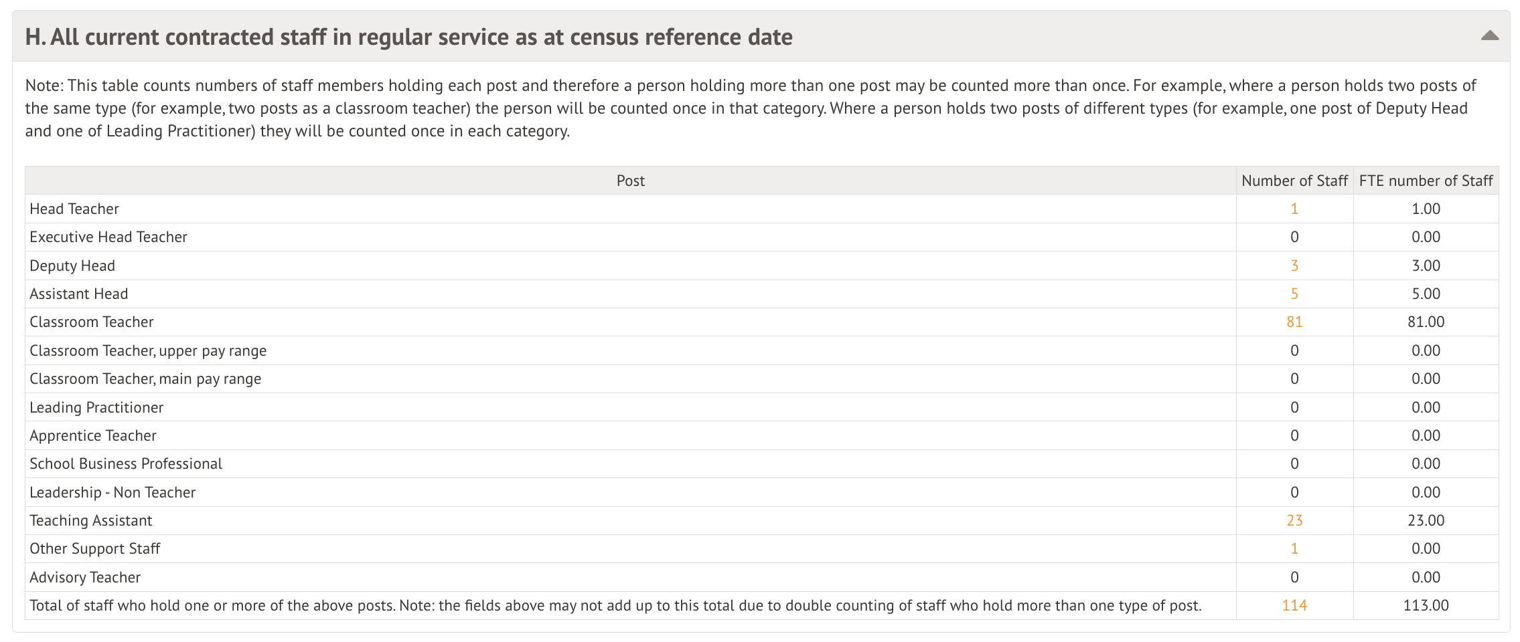
Task: Open the Head Teacher staff count link
Action: click(x=1294, y=209)
